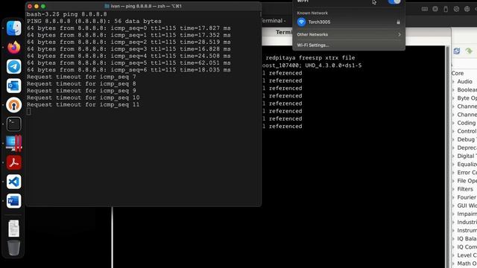Select the Level Controllers category row
This screenshot has height=268, width=477.
tap(467, 255)
